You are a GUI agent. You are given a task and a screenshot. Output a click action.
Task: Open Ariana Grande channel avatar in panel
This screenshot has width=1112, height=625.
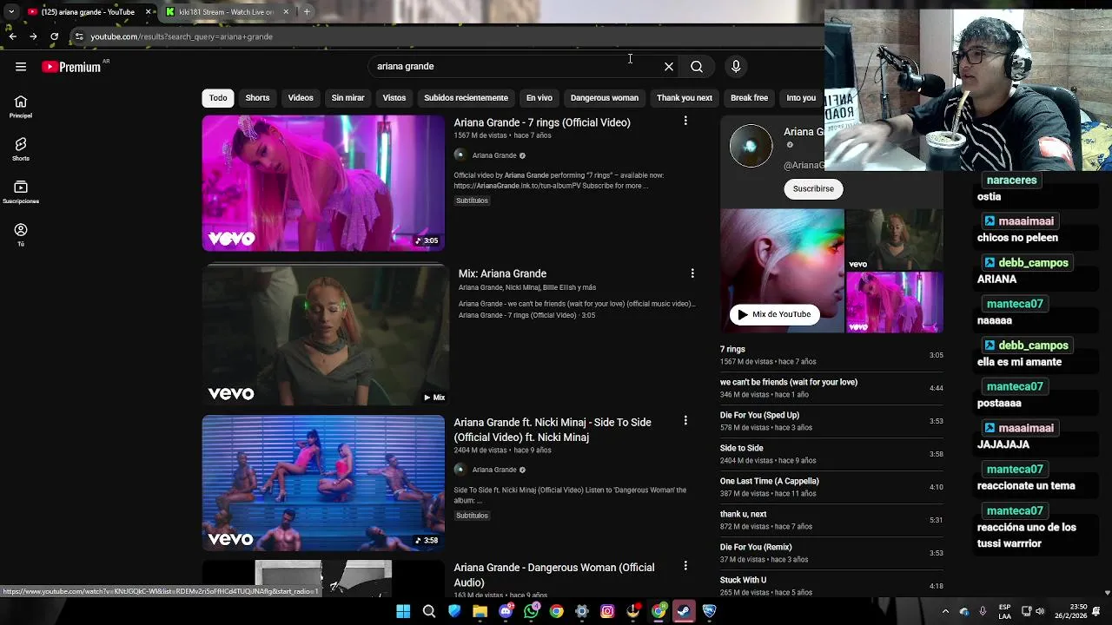[751, 146]
